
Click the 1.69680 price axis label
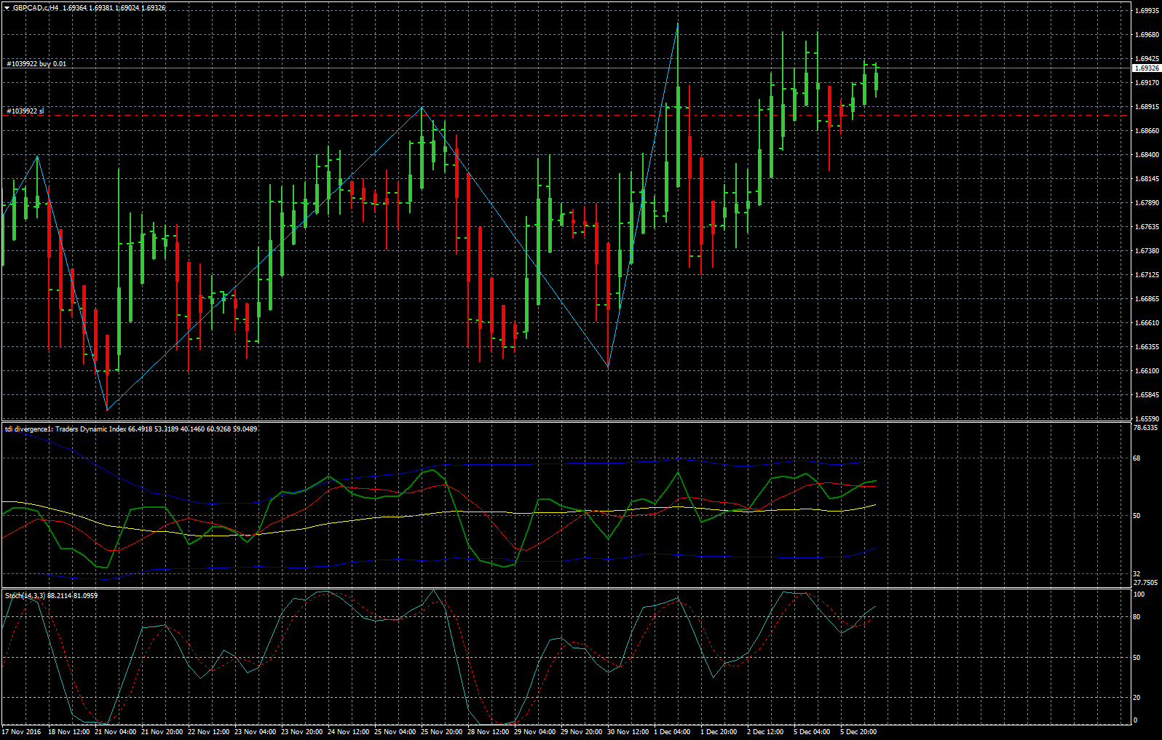tap(1147, 35)
